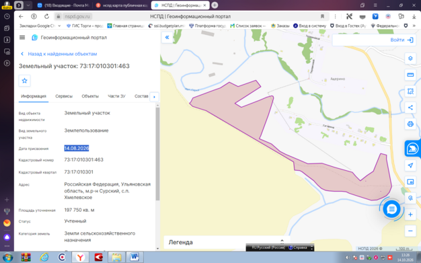Open the round chat support bubble
The image size is (421, 263).
tap(391, 209)
